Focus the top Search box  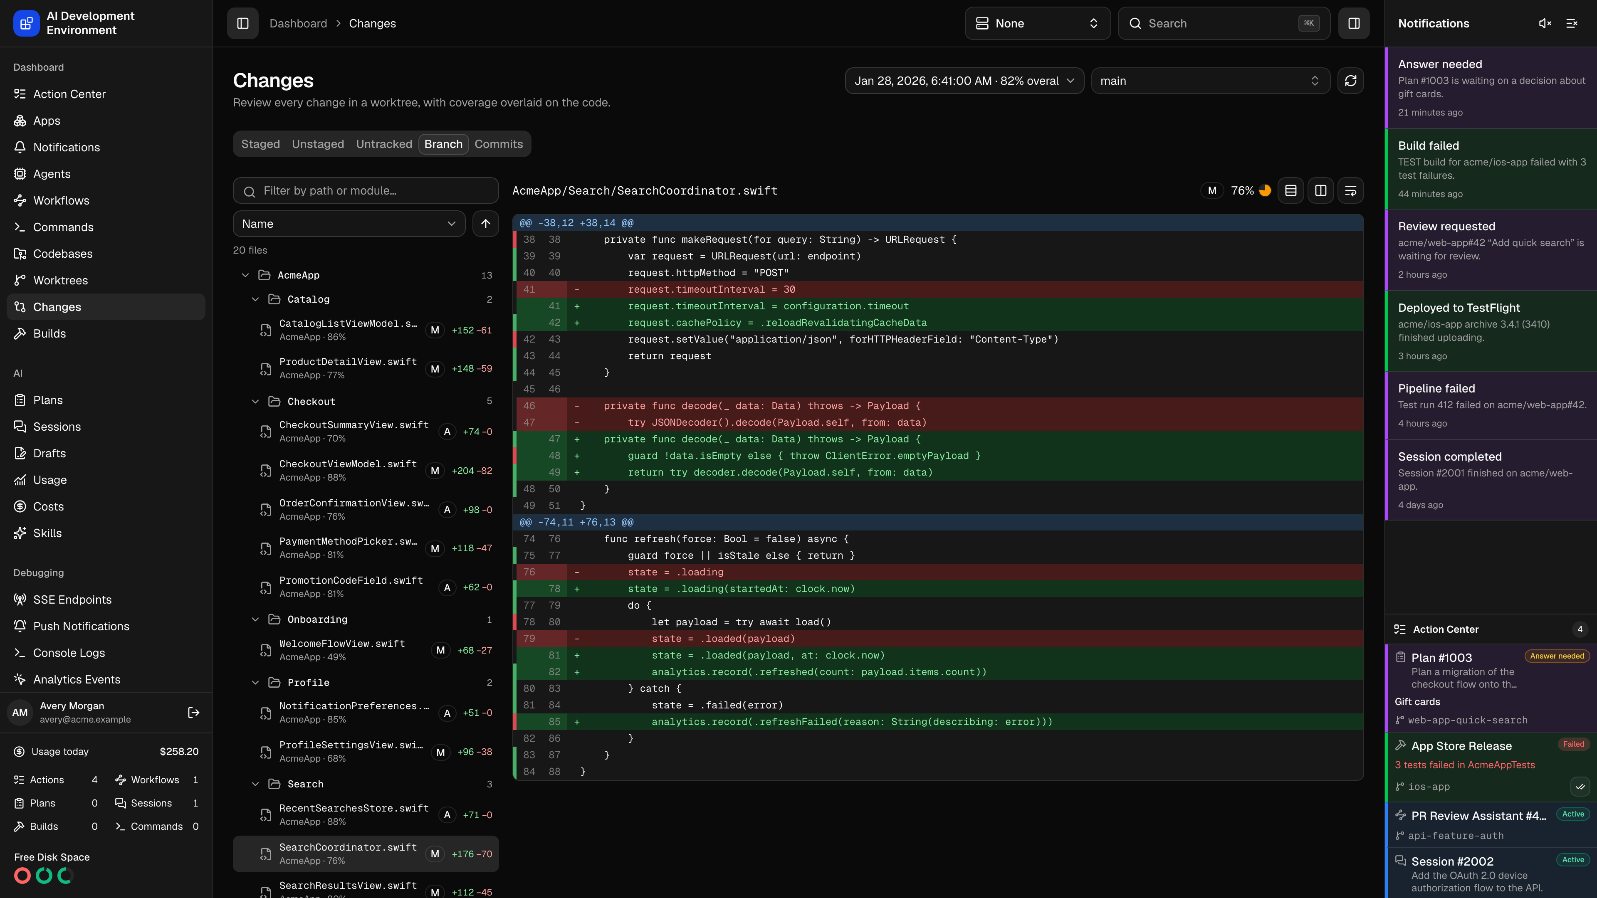[1224, 24]
